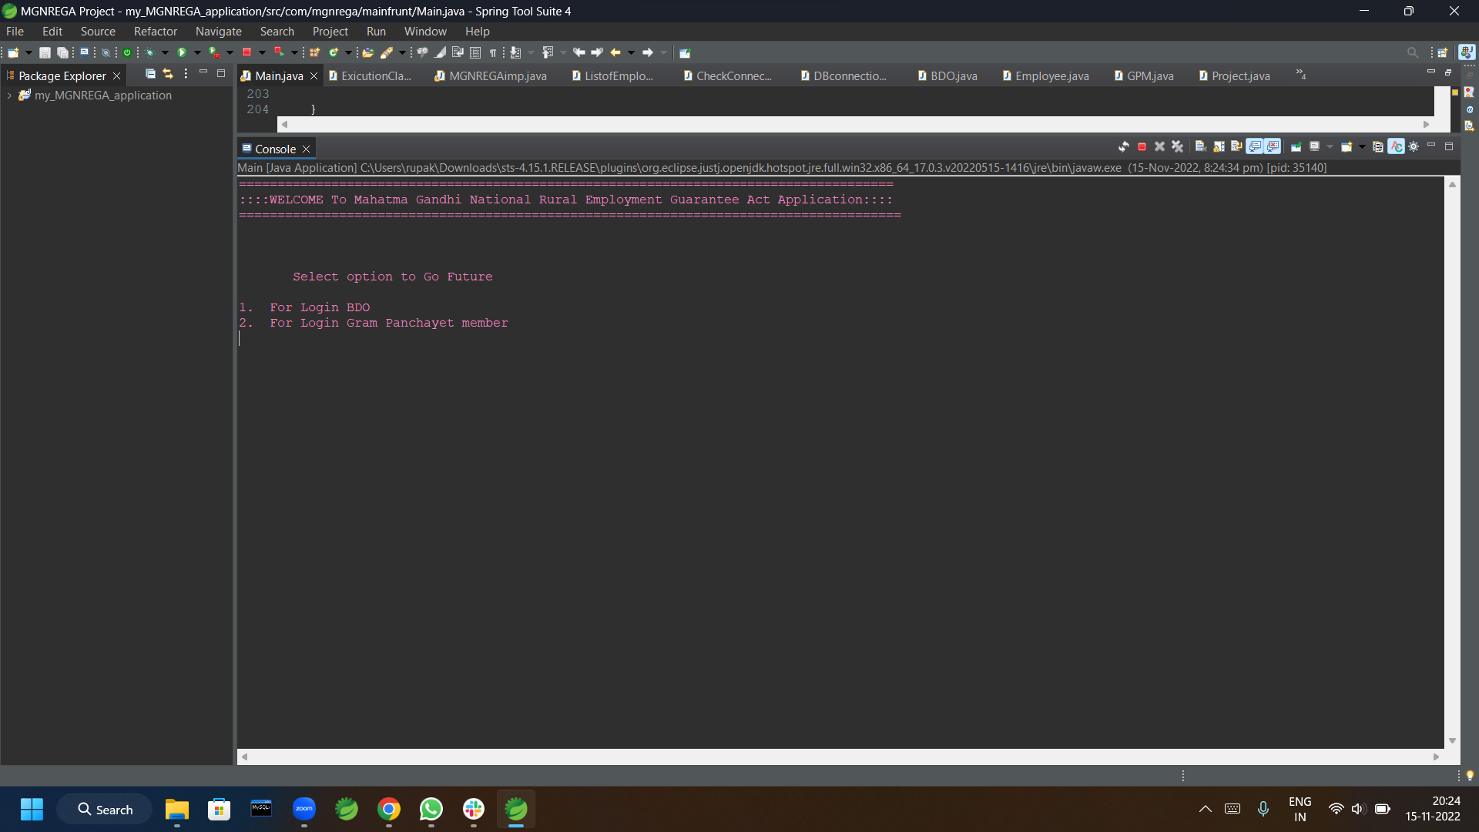Switch to Employee.java editor tab
The height and width of the screenshot is (832, 1479).
pyautogui.click(x=1045, y=75)
